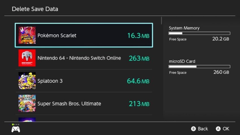Select the Pokémon Scarlet game icon
240x135 pixels.
coord(27,35)
